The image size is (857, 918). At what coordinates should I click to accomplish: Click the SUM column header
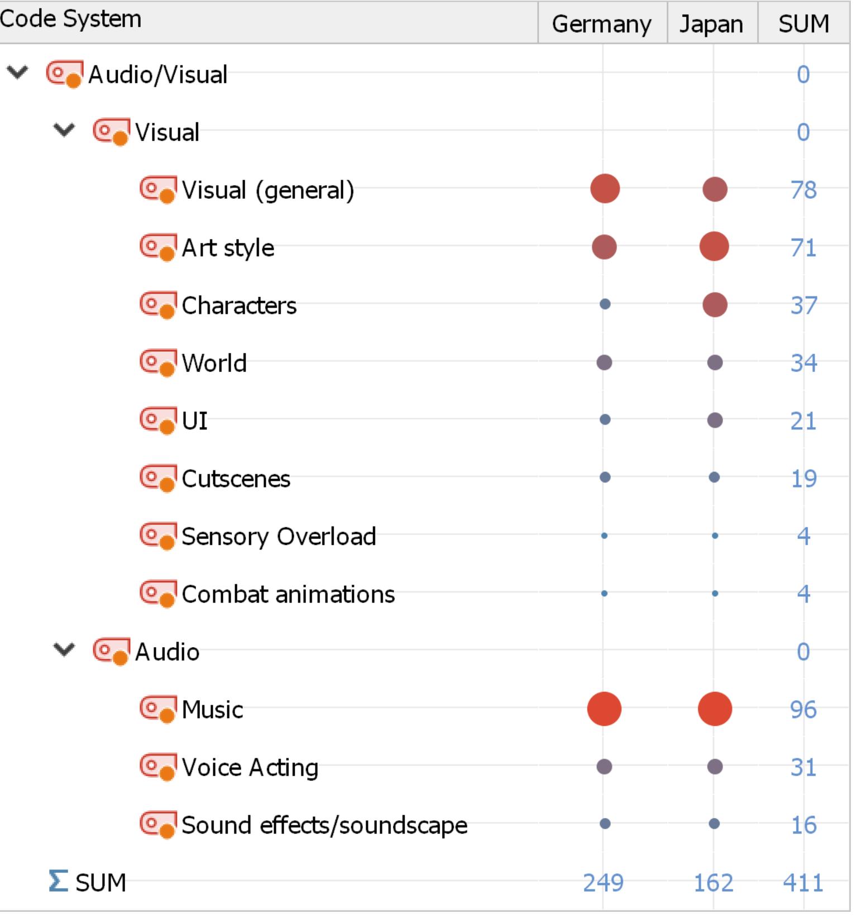point(803,24)
